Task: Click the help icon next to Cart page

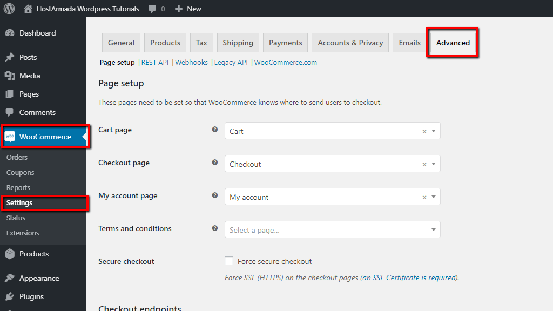Action: [215, 130]
